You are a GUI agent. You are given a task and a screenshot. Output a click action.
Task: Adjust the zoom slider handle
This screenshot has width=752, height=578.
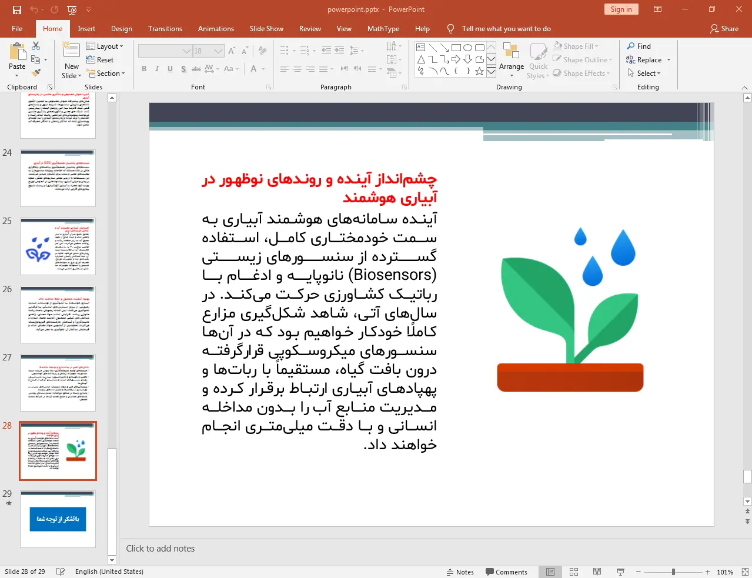coord(673,572)
